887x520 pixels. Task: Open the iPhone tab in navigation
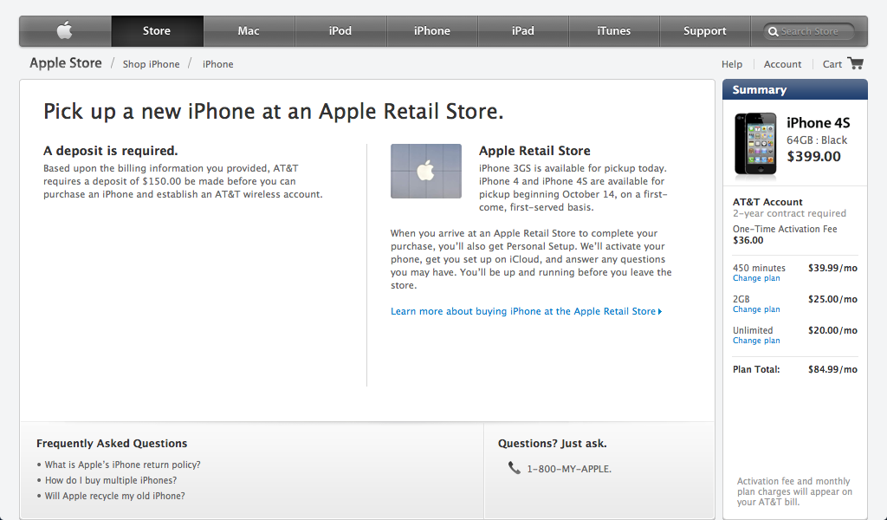pyautogui.click(x=431, y=31)
